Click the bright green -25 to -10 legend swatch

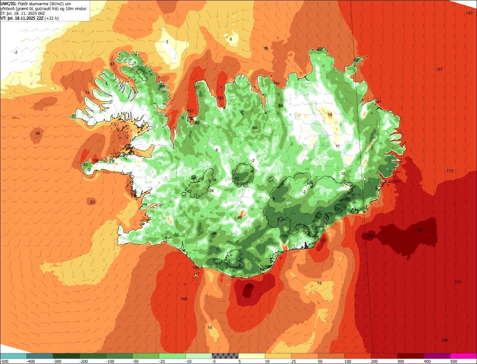click(172, 356)
